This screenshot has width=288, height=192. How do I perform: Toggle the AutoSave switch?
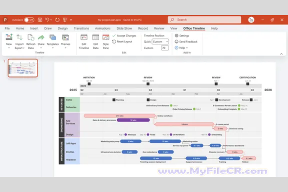[29, 20]
